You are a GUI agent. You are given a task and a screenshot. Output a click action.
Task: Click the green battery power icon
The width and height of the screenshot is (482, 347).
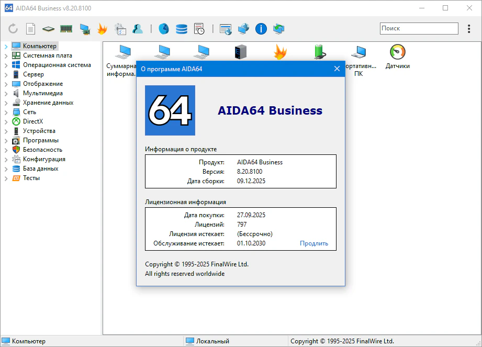tap(320, 52)
